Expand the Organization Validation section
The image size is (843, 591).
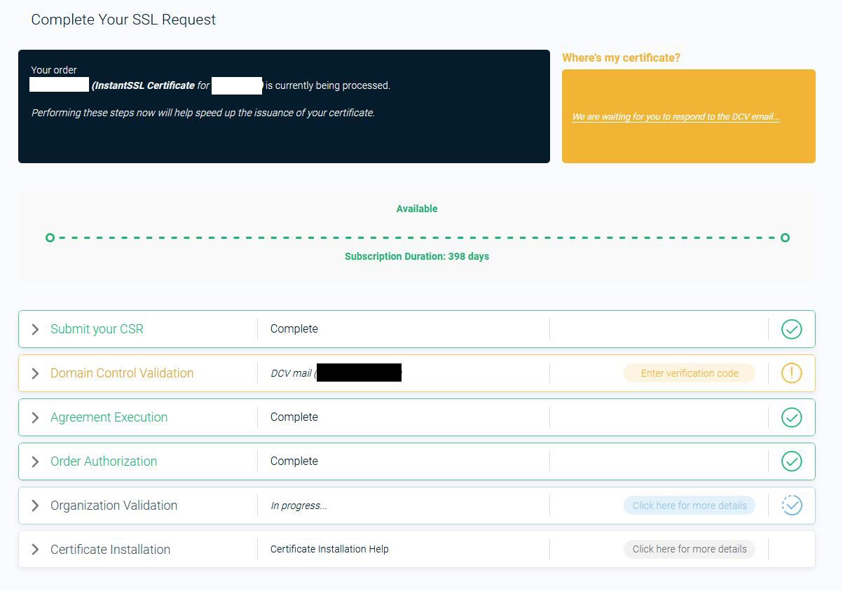point(35,505)
